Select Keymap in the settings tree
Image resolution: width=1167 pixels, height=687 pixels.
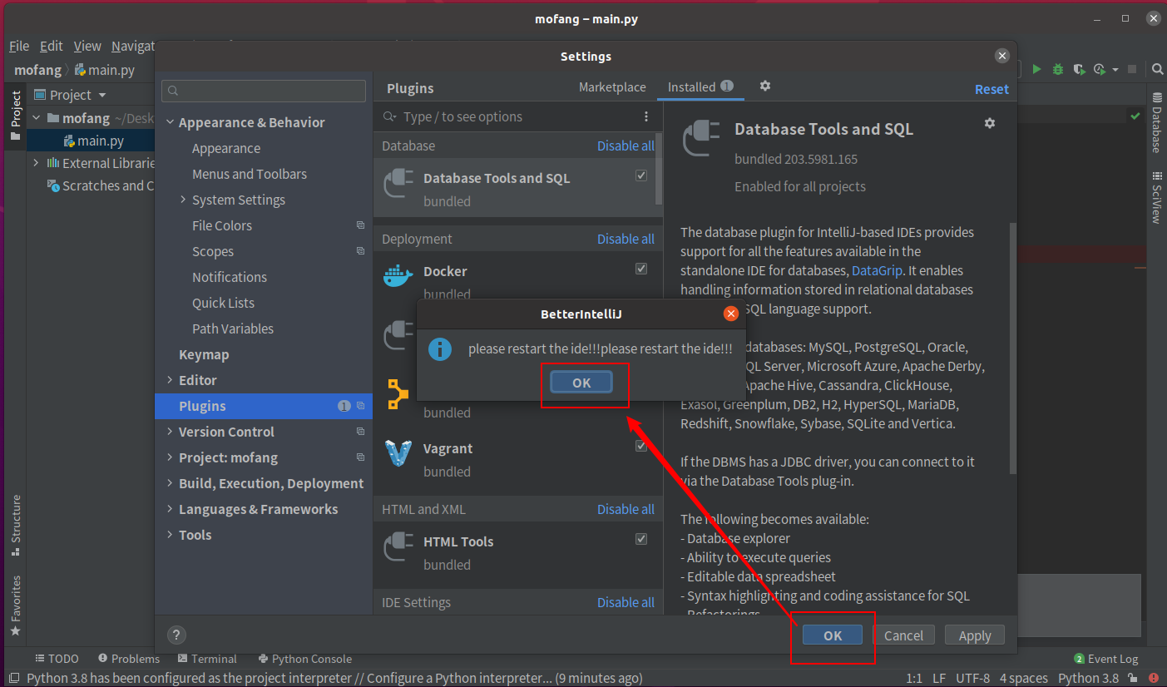204,354
